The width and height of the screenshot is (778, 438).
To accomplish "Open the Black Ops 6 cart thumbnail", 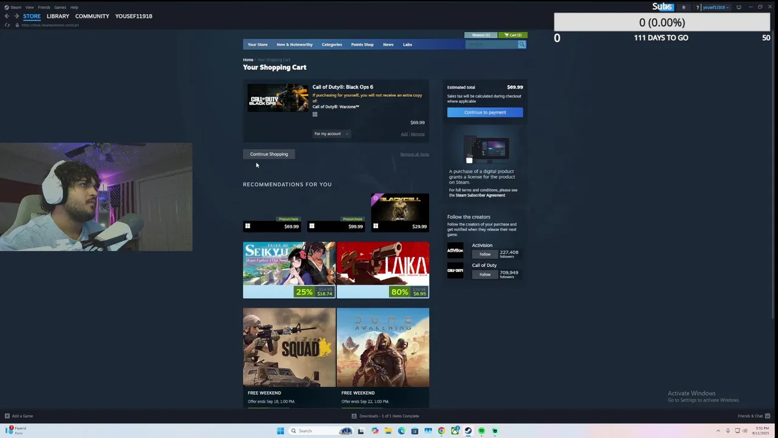I will coord(277,97).
